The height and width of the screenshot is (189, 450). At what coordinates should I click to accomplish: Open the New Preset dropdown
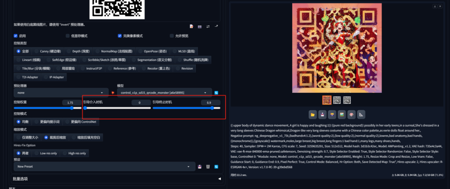(x=105, y=167)
